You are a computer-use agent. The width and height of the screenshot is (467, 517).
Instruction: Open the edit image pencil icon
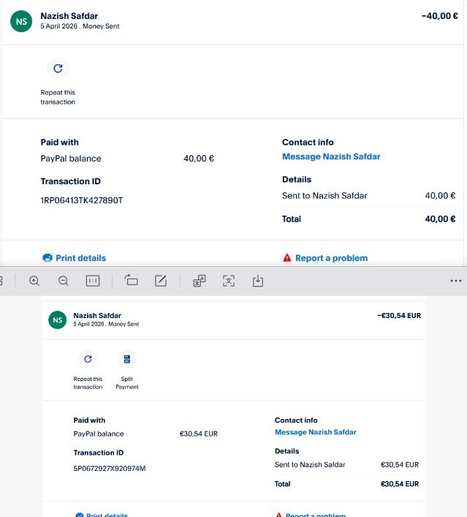tap(161, 281)
